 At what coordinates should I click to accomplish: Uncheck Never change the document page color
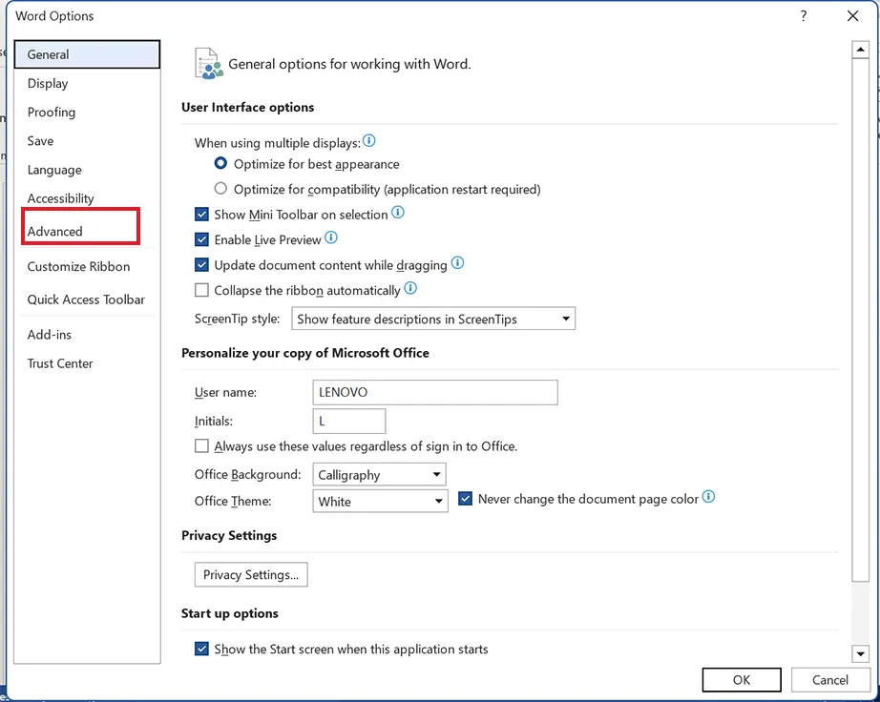pos(465,499)
